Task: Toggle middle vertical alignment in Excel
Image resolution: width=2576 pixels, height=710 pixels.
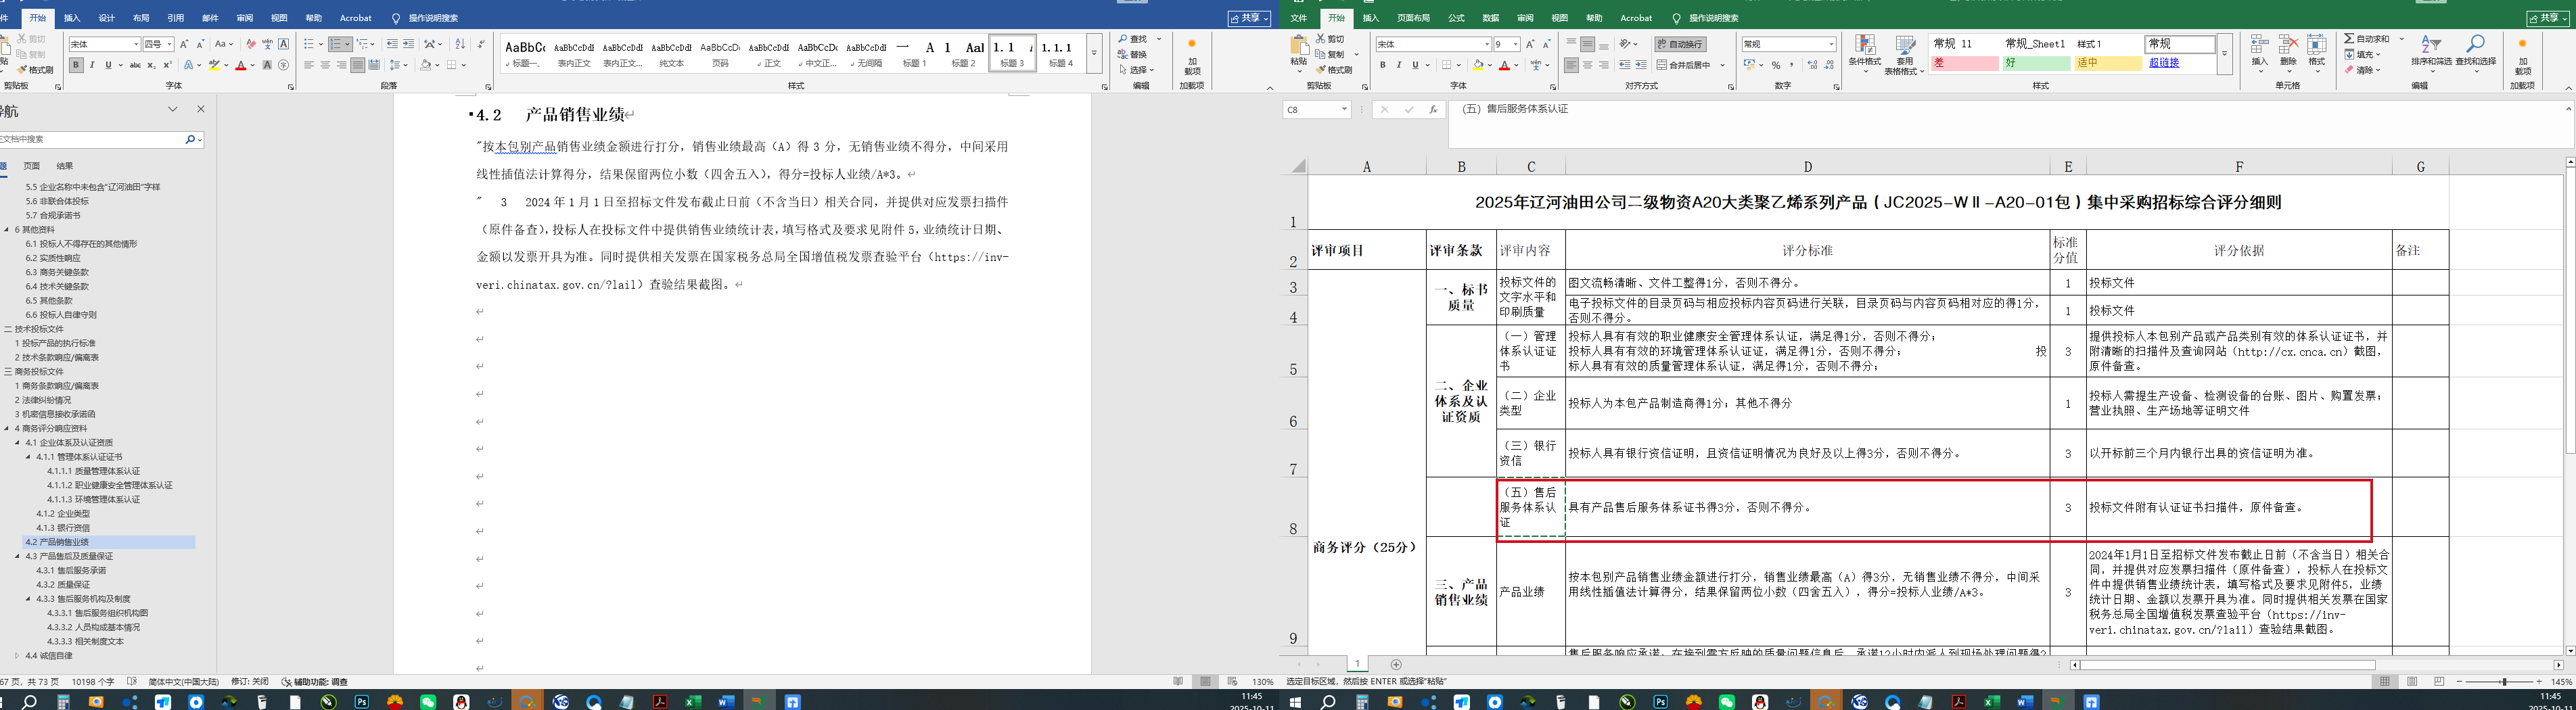Action: (1588, 44)
